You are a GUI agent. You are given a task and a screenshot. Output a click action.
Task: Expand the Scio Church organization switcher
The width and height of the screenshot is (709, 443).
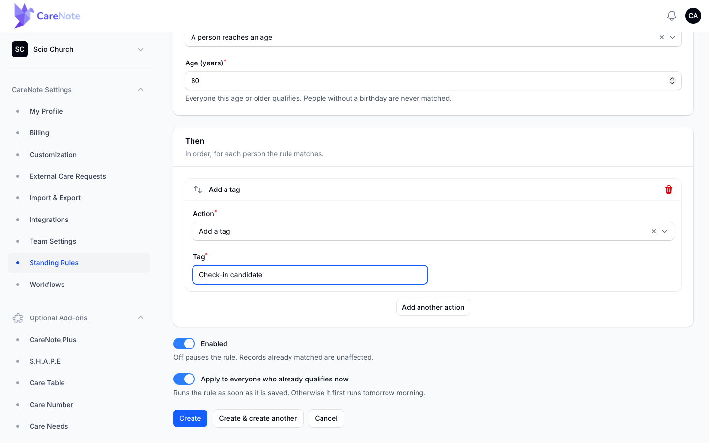(79, 49)
